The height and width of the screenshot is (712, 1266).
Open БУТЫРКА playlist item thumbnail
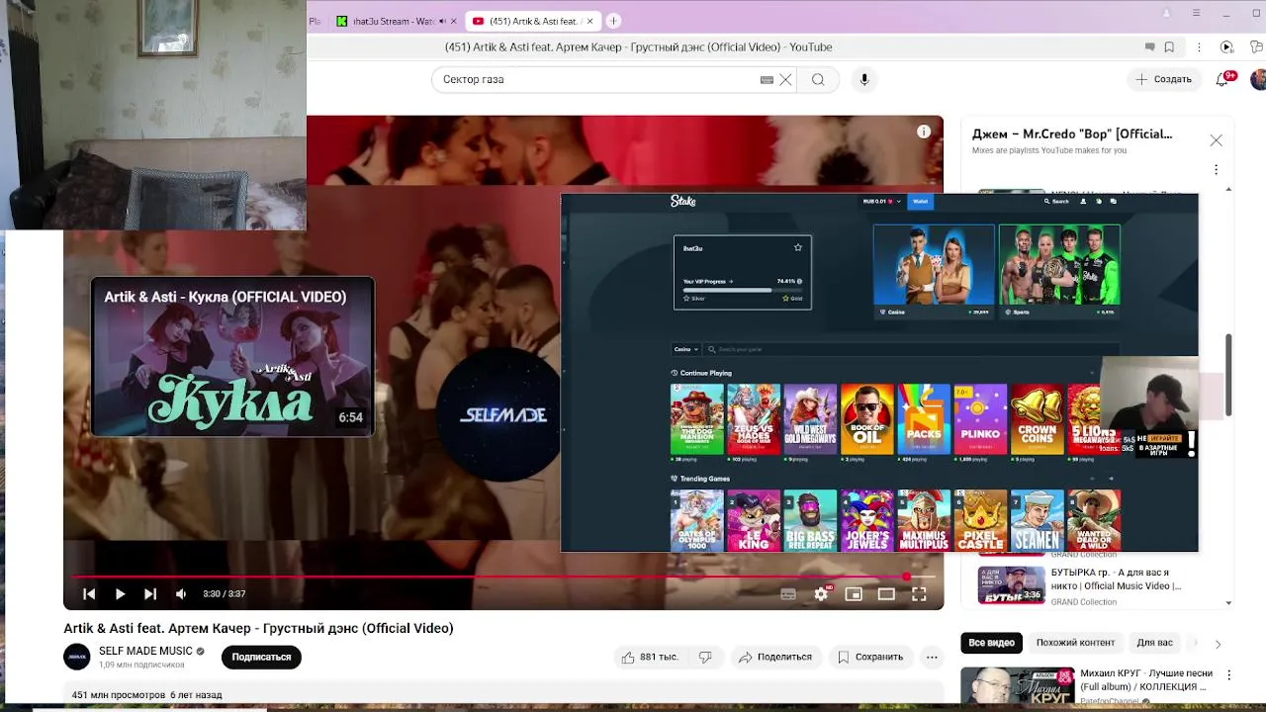[x=1012, y=585]
